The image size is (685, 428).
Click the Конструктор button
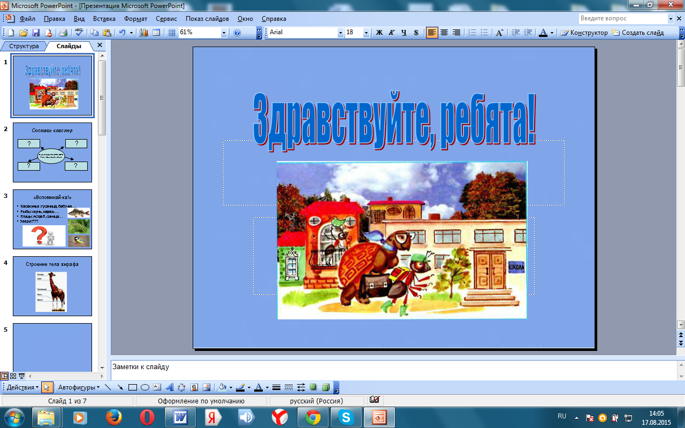tap(584, 33)
